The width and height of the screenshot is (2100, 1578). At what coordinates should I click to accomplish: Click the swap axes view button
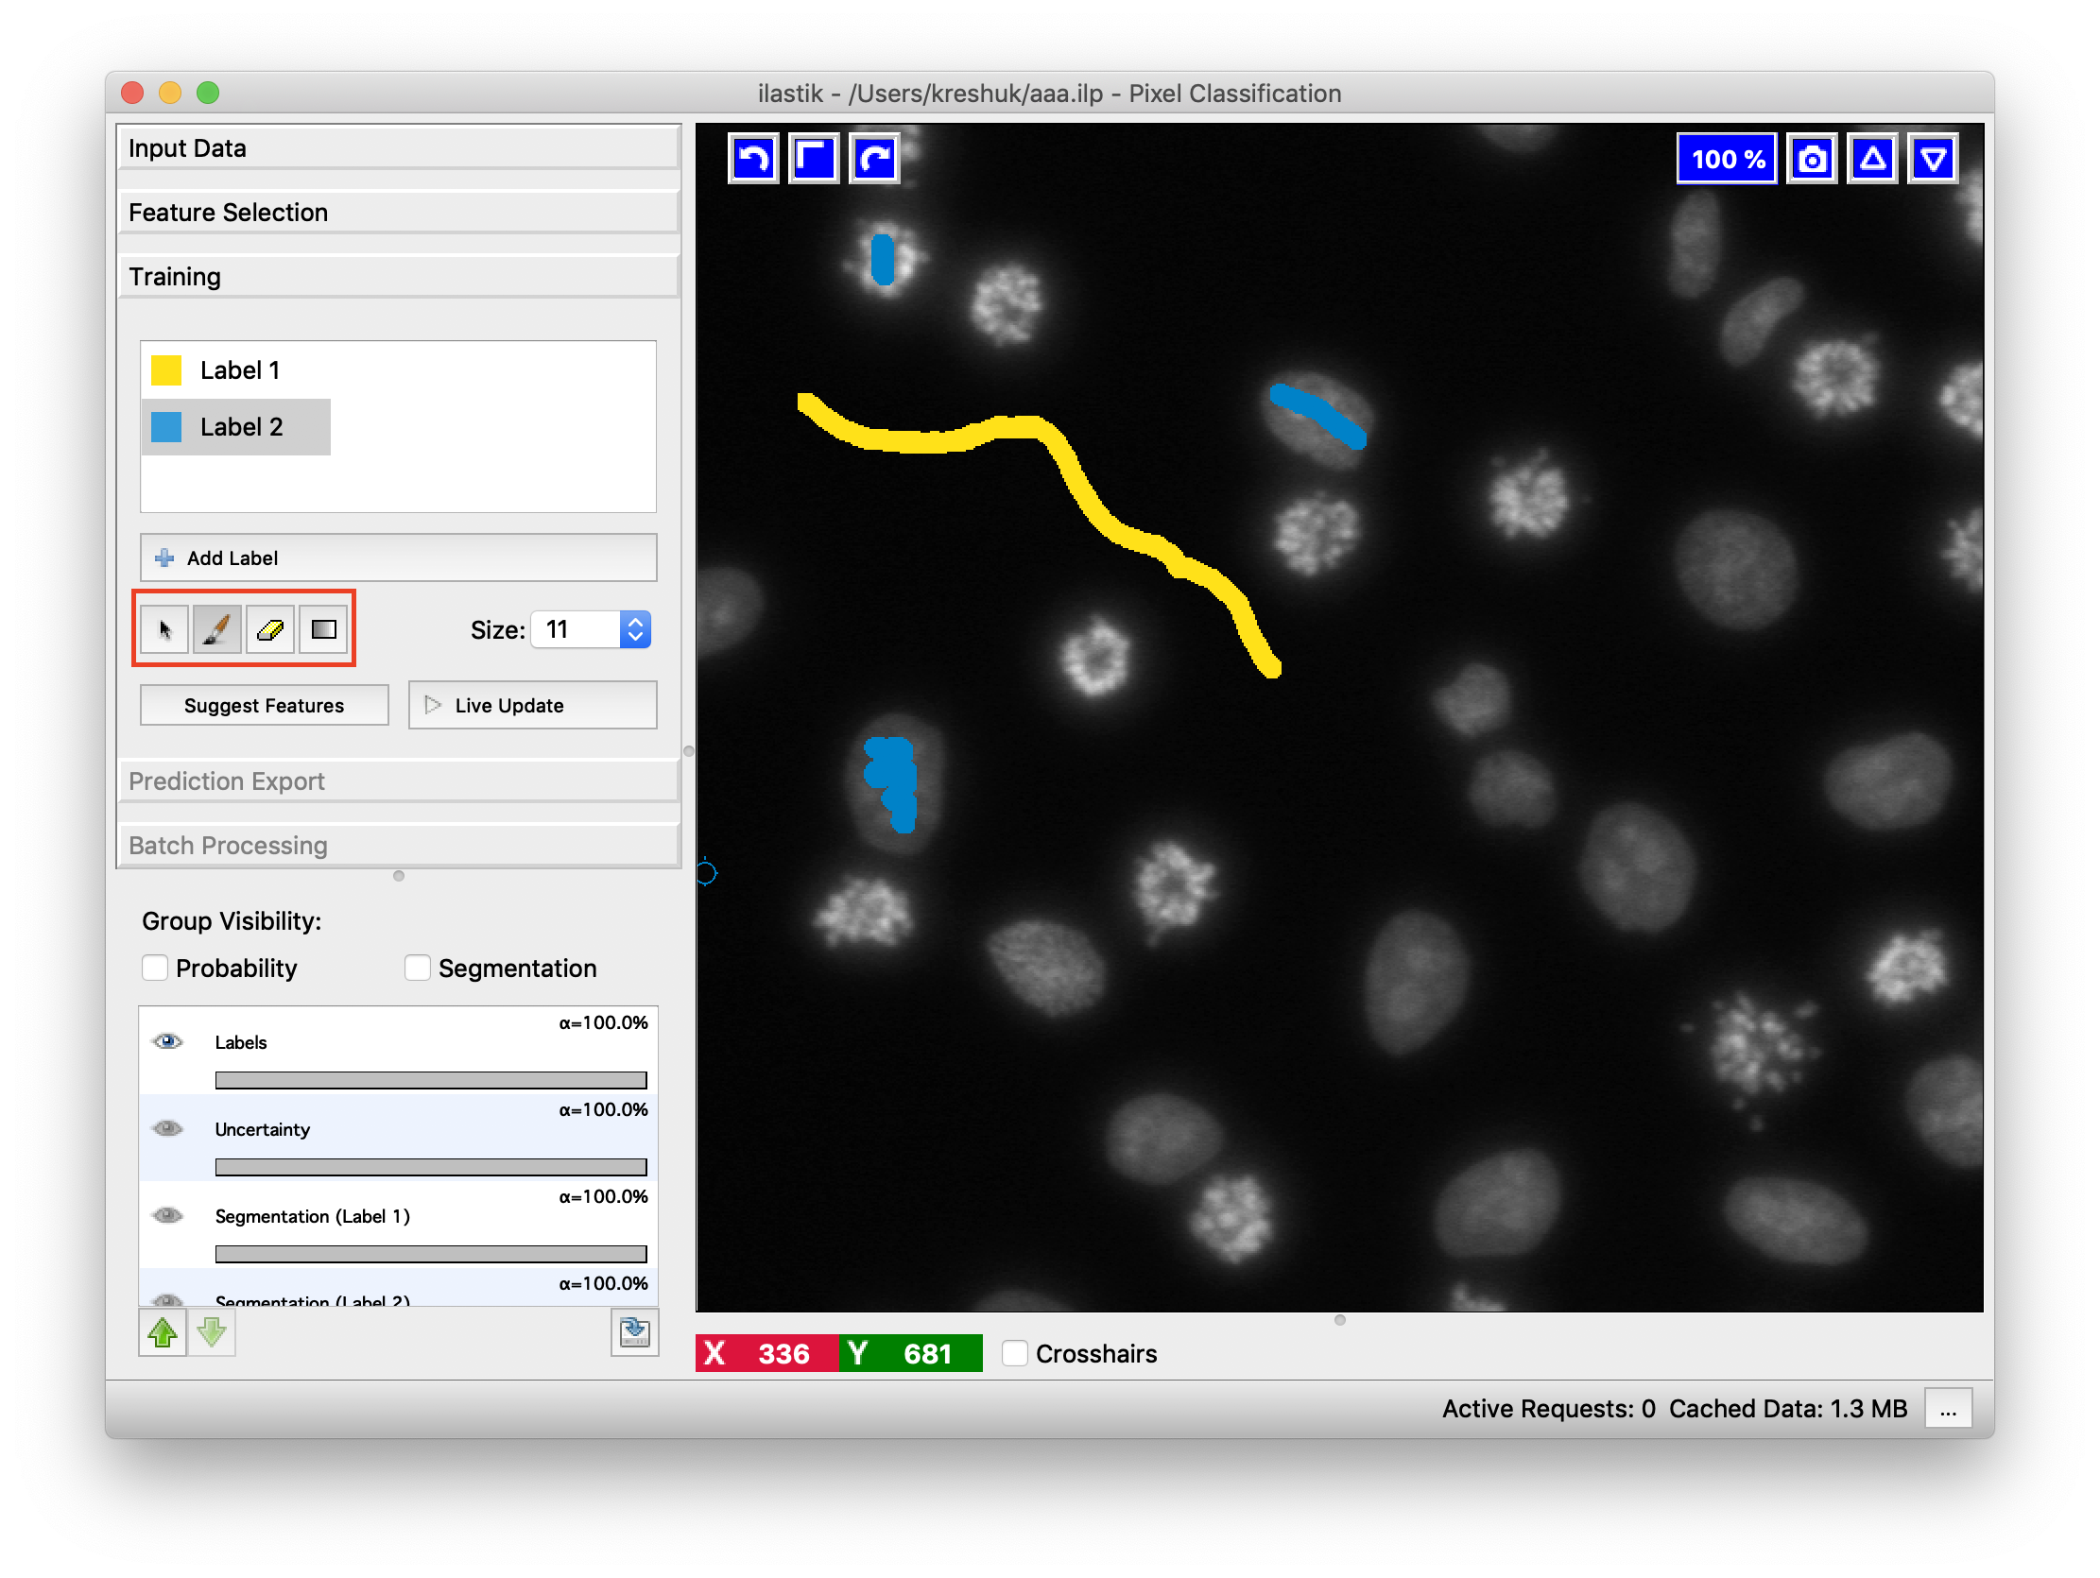click(815, 159)
